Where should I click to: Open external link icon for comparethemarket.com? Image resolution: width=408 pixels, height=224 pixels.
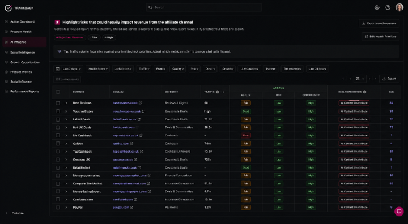[x=148, y=183]
